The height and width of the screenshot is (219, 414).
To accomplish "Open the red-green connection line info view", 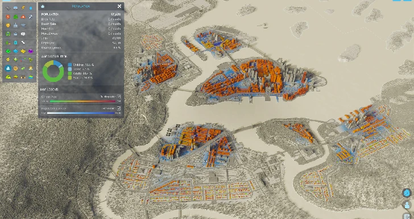I will (23, 60).
